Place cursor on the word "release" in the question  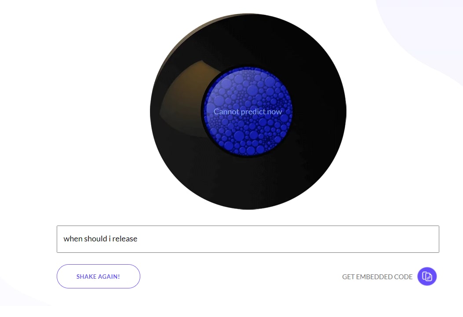point(124,238)
